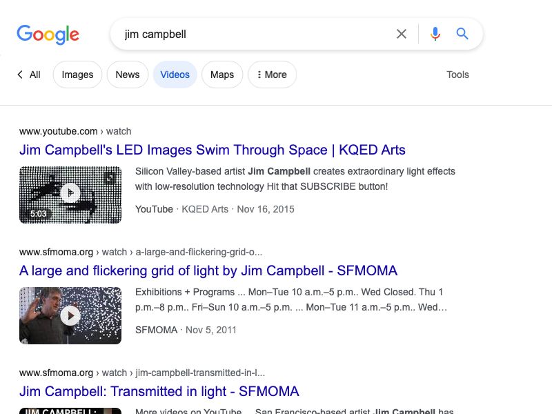Click the sfmoma.org jim-campbell-transmitted URL

(142, 373)
